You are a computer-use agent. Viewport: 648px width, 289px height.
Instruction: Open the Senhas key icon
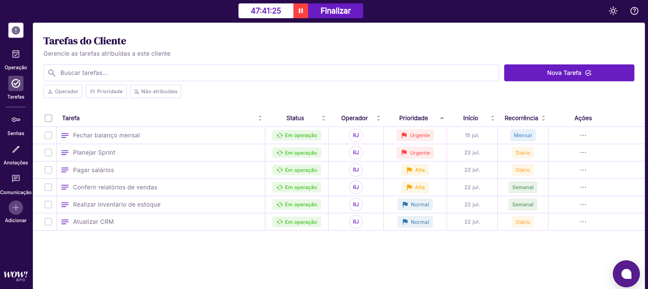click(16, 120)
